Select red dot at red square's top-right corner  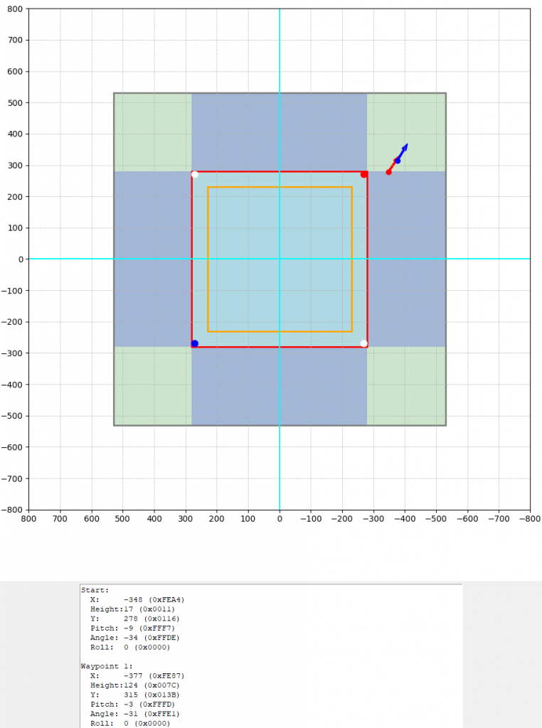pos(363,174)
